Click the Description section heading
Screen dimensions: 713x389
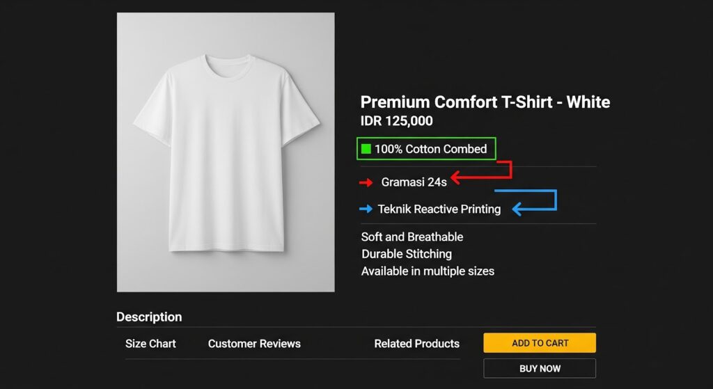click(x=149, y=317)
